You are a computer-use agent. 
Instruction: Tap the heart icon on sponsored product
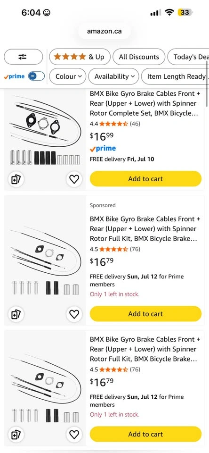tap(74, 314)
